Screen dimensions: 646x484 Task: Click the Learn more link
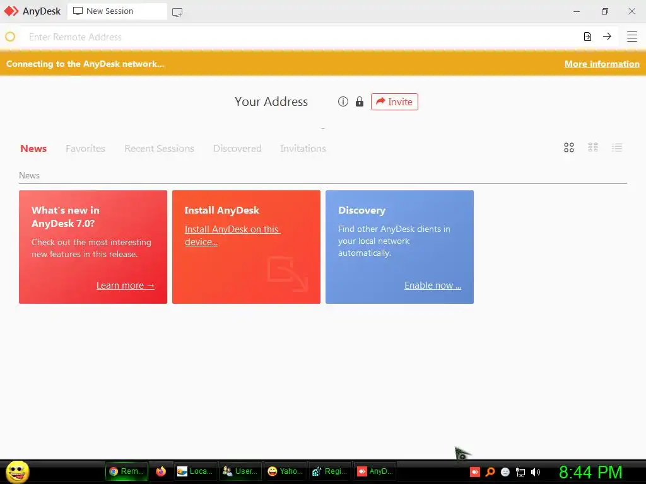pyautogui.click(x=126, y=285)
